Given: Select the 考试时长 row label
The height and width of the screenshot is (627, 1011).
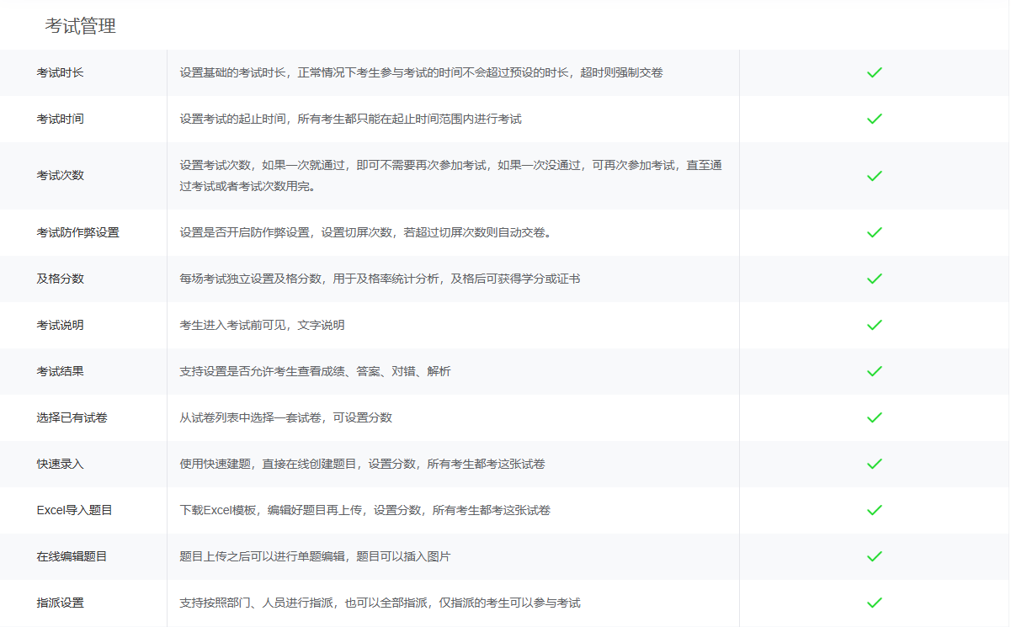Looking at the screenshot, I should 54,72.
